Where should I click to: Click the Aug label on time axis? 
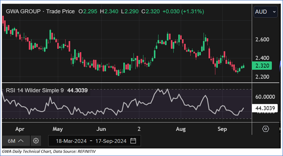[181, 129]
